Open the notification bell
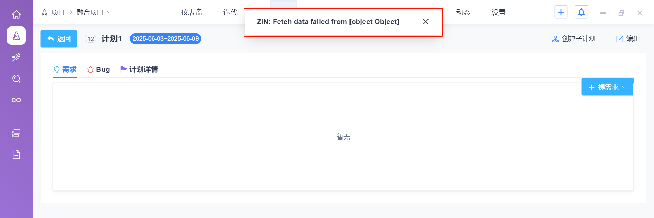The image size is (654, 218). tap(581, 12)
